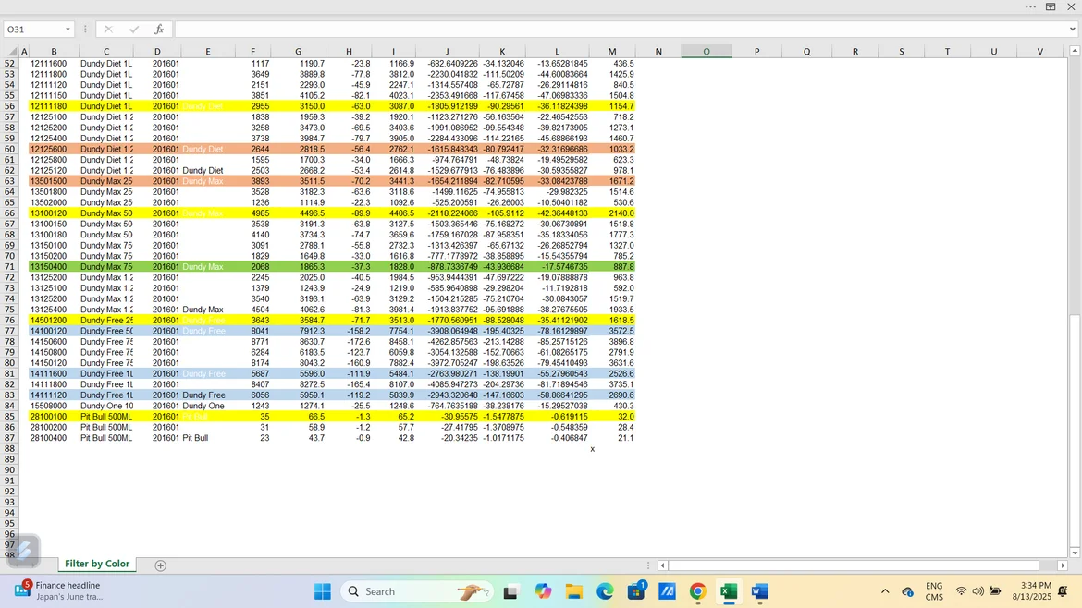Viewport: 1082px width, 608px height.
Task: Open the Windows Start menu
Action: (322, 591)
